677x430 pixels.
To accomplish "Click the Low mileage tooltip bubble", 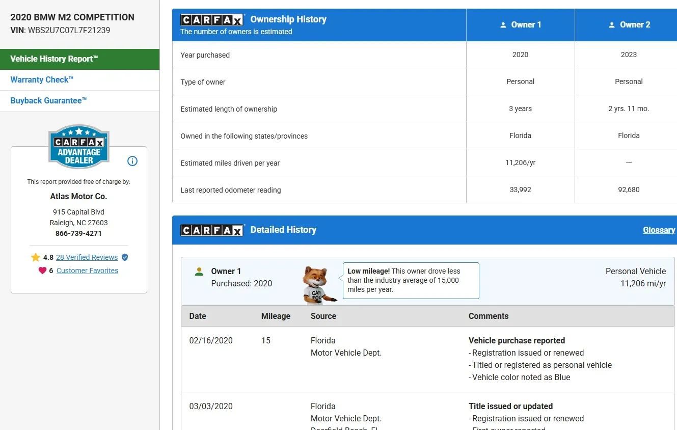I will pos(411,280).
